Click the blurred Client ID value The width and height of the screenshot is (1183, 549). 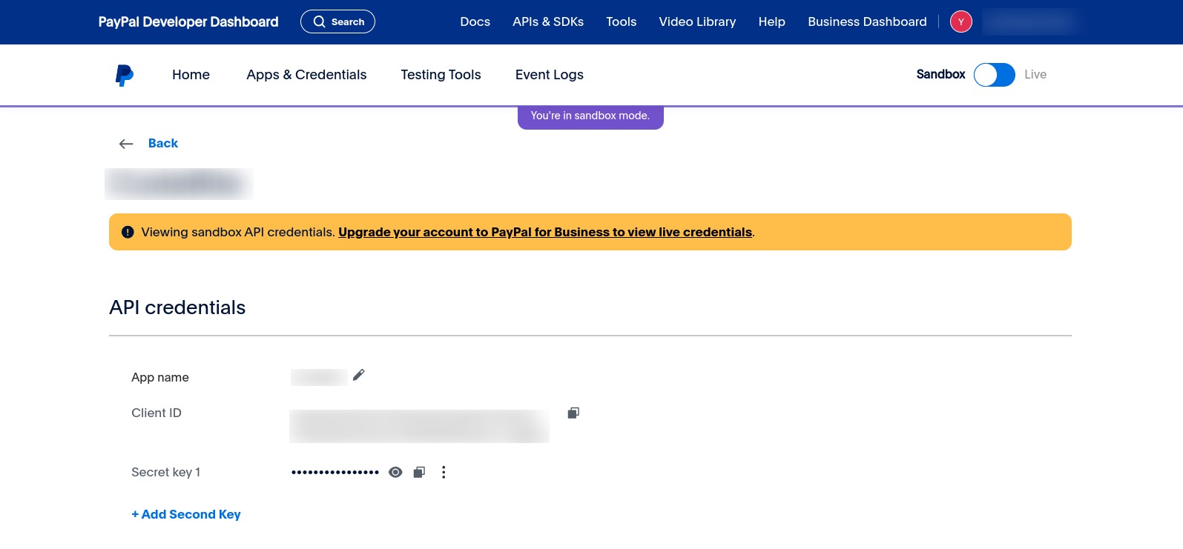pos(419,426)
